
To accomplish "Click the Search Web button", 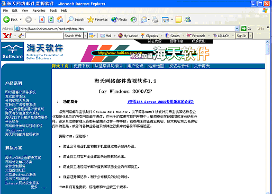I will [73, 36].
